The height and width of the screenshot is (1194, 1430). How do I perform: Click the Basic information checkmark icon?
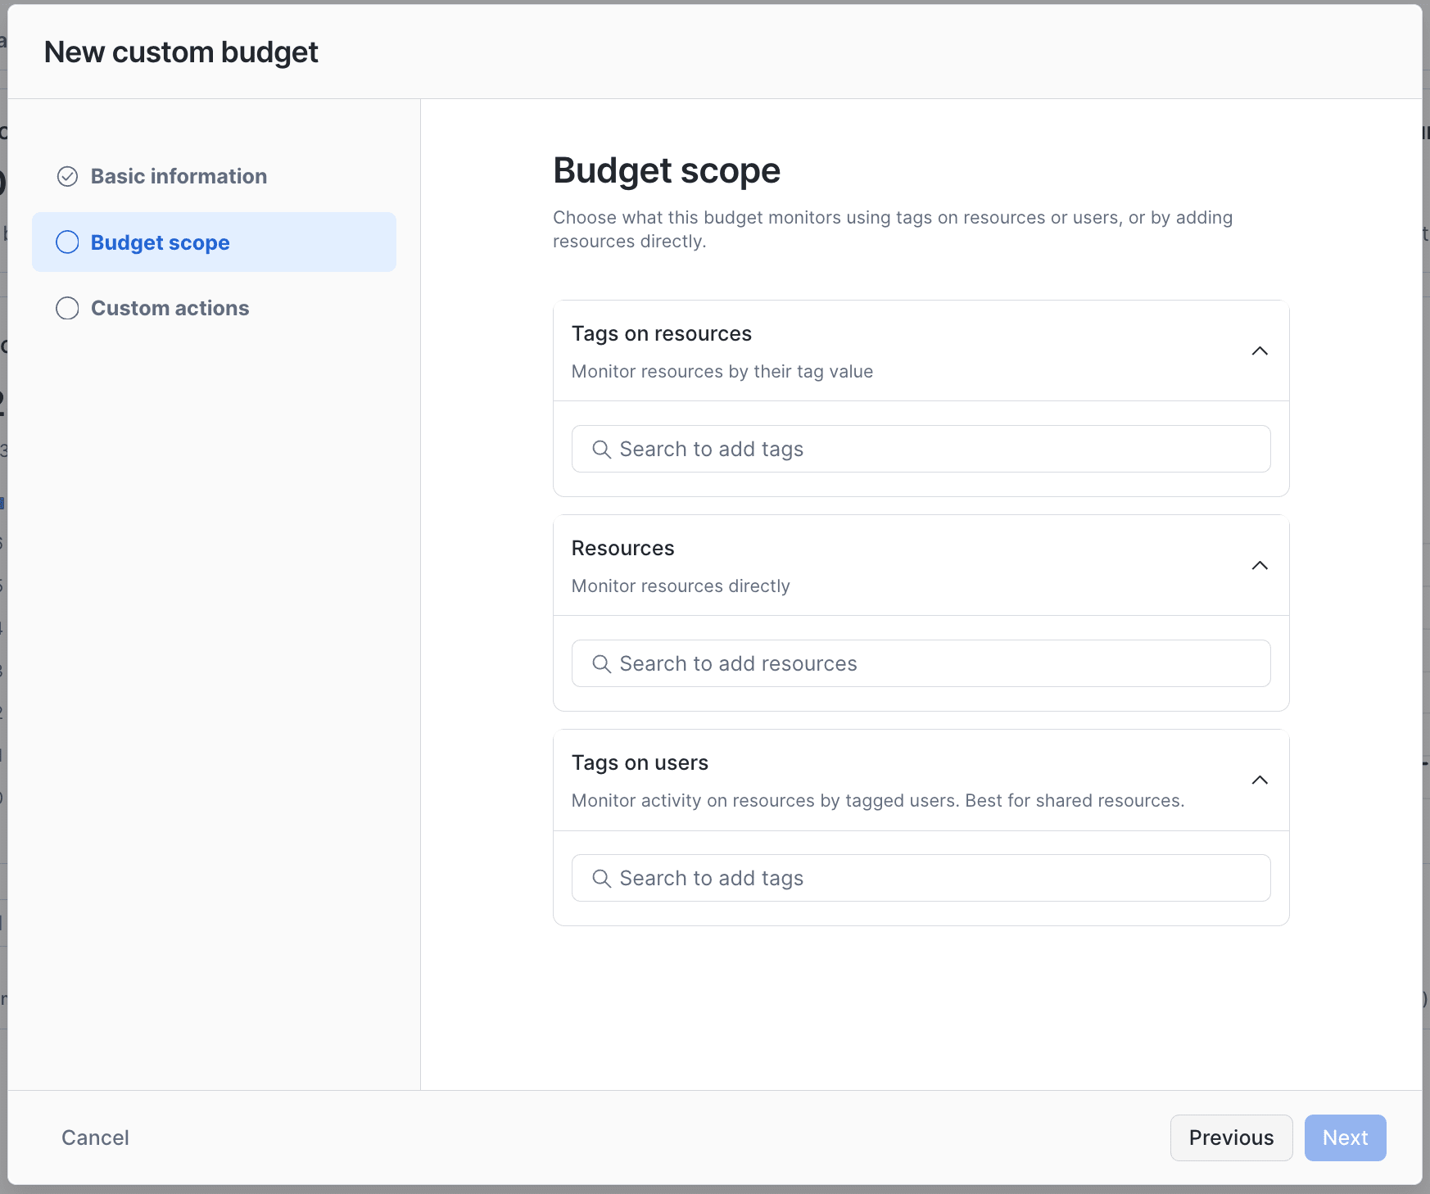pyautogui.click(x=67, y=176)
